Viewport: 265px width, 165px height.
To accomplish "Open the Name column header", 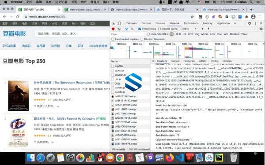I will [x=130, y=61].
